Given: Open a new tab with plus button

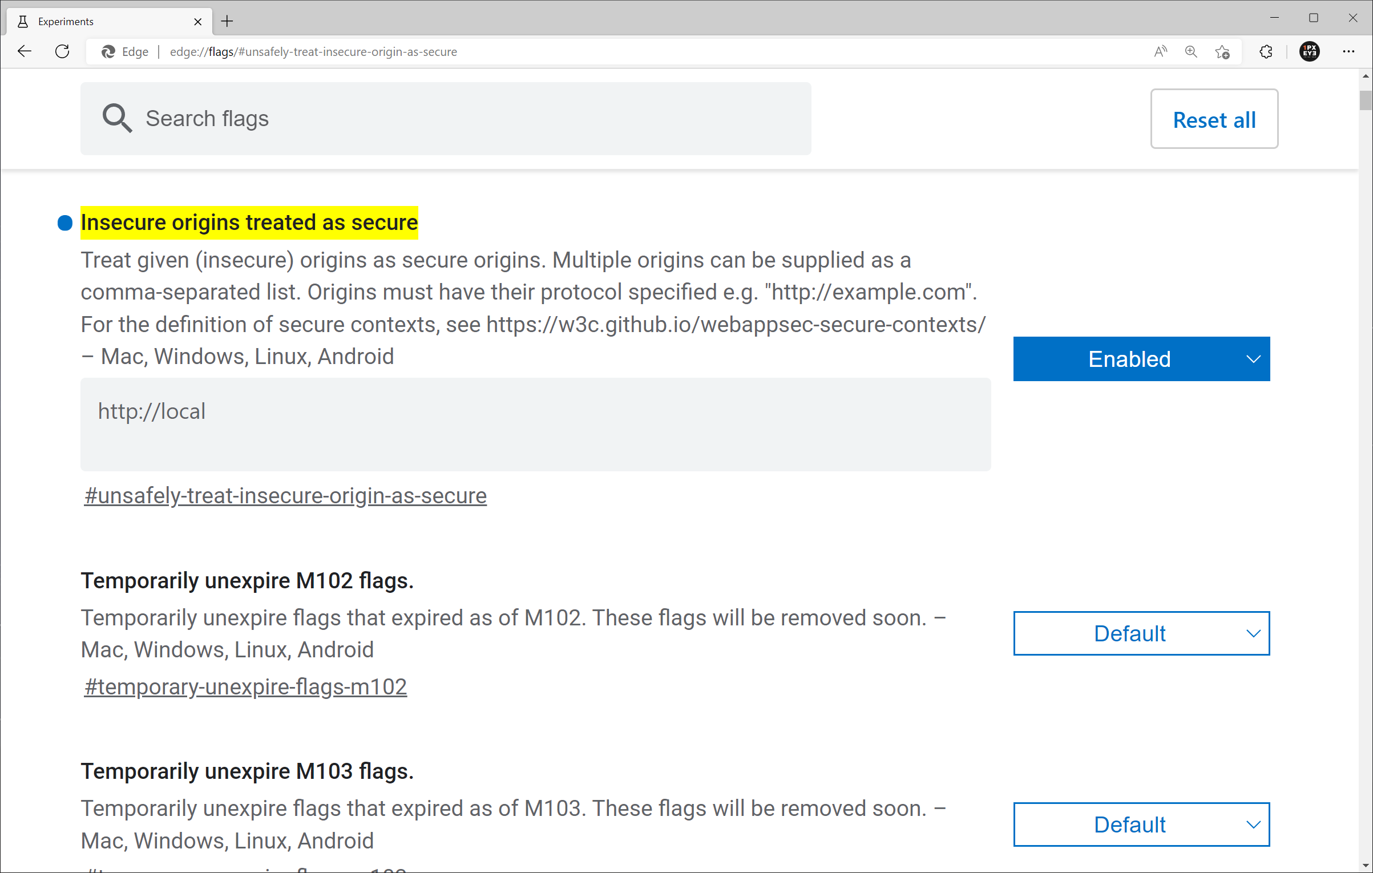Looking at the screenshot, I should (227, 21).
